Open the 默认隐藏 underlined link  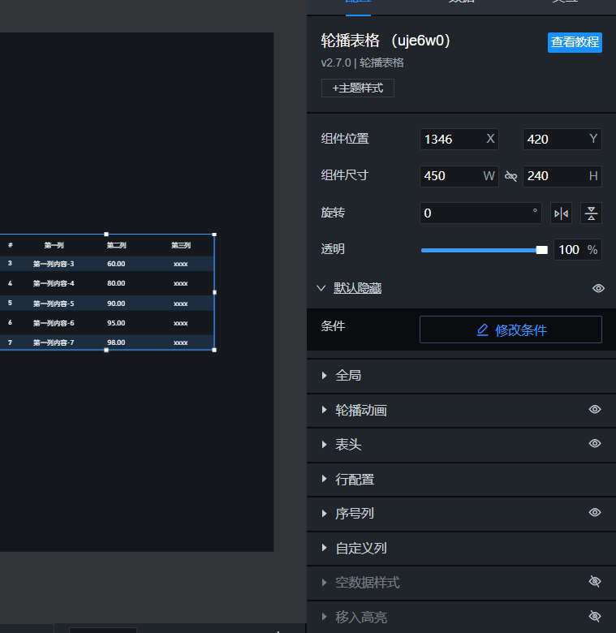[357, 288]
